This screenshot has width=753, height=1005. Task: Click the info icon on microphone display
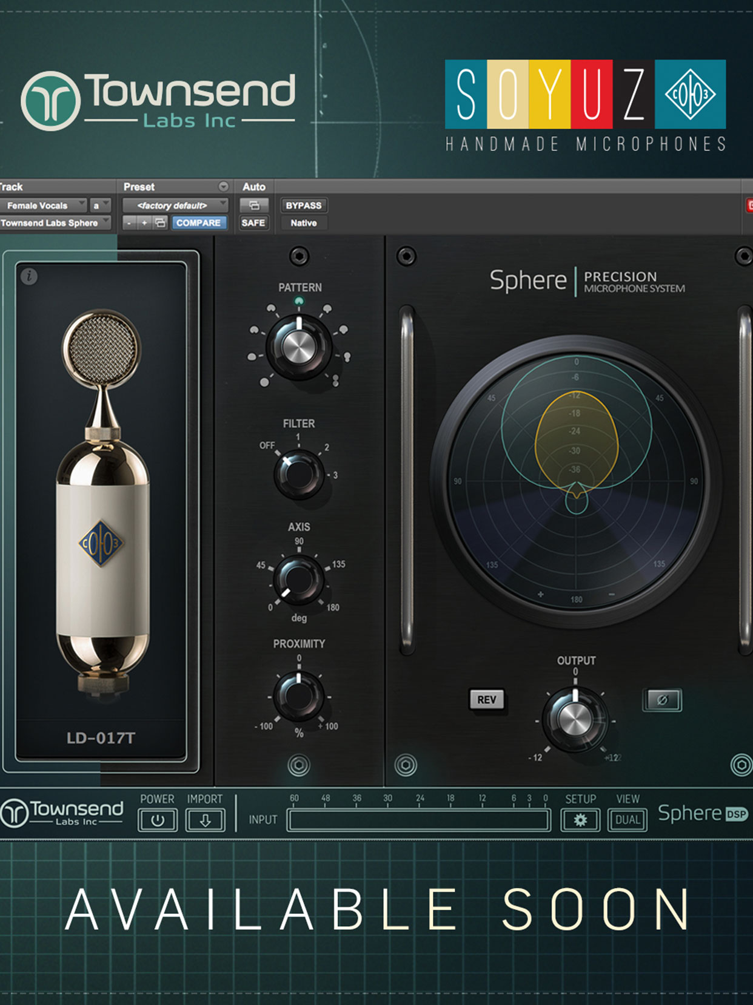[29, 277]
